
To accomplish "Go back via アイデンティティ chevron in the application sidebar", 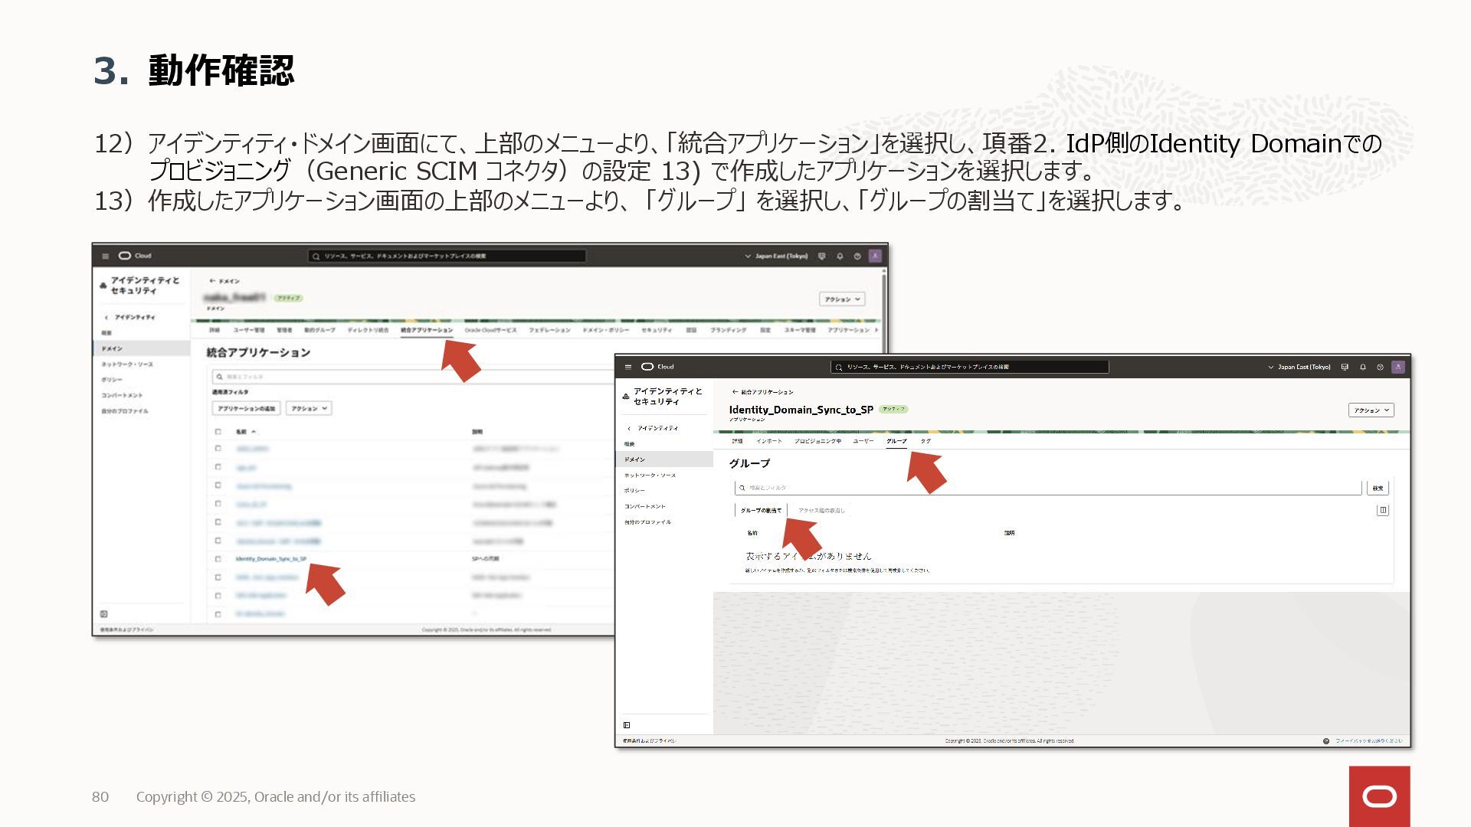I will (629, 428).
